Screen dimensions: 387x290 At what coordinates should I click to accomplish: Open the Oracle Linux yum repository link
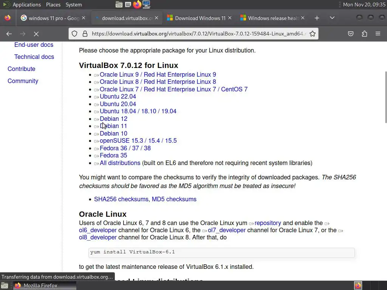click(268, 223)
